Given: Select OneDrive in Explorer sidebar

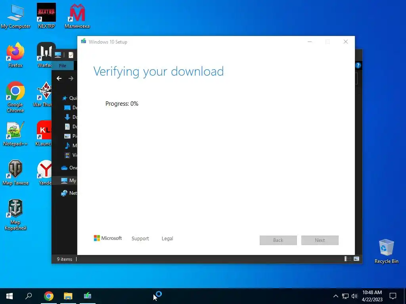Looking at the screenshot, I should (69, 168).
